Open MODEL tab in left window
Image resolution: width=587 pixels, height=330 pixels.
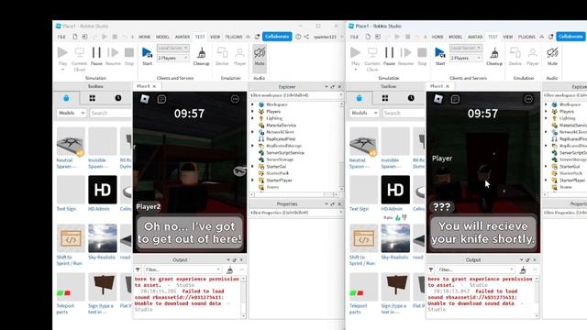(x=162, y=37)
